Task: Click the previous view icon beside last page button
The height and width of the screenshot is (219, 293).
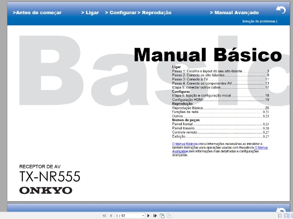Action: (162, 216)
